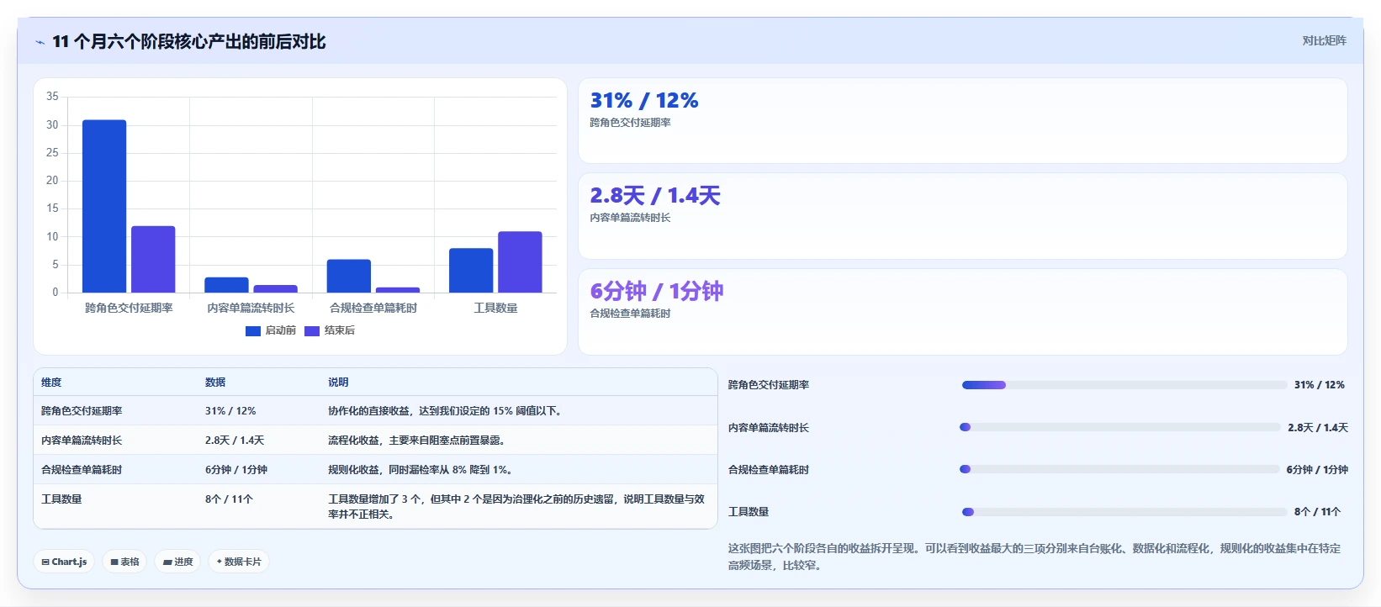Click the 数据 column header
This screenshot has height=607, width=1381.
click(215, 383)
